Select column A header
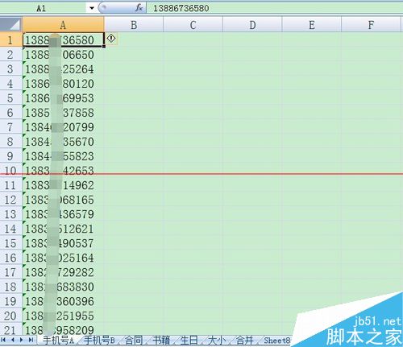This screenshot has width=403, height=347. pyautogui.click(x=63, y=25)
